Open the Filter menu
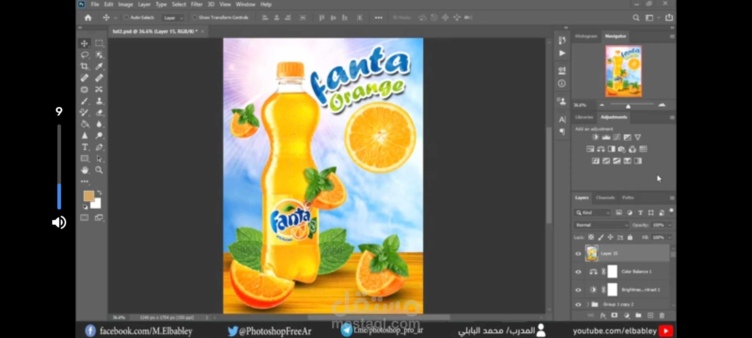 tap(197, 4)
